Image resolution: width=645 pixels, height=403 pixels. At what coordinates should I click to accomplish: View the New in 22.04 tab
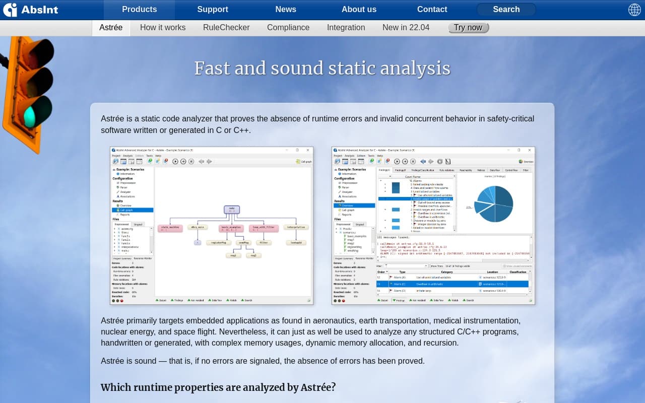click(406, 28)
